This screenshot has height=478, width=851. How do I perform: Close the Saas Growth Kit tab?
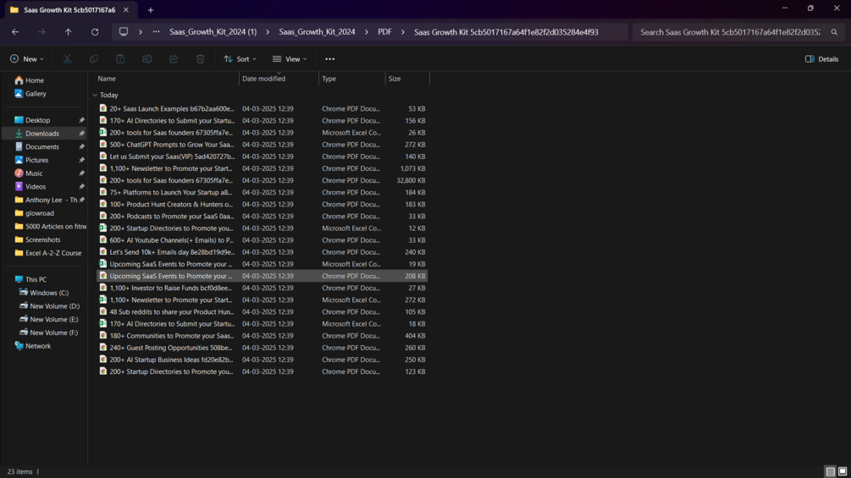coord(126,10)
